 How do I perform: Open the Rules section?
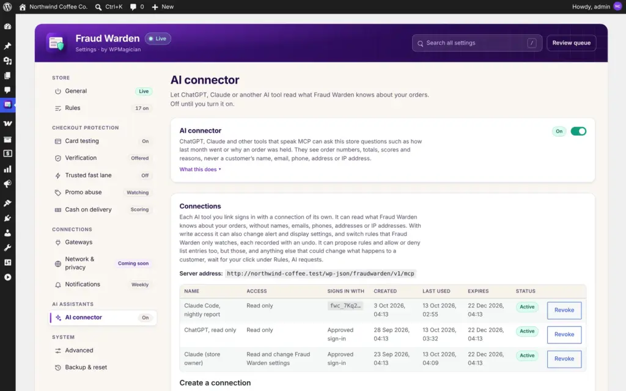coord(103,108)
